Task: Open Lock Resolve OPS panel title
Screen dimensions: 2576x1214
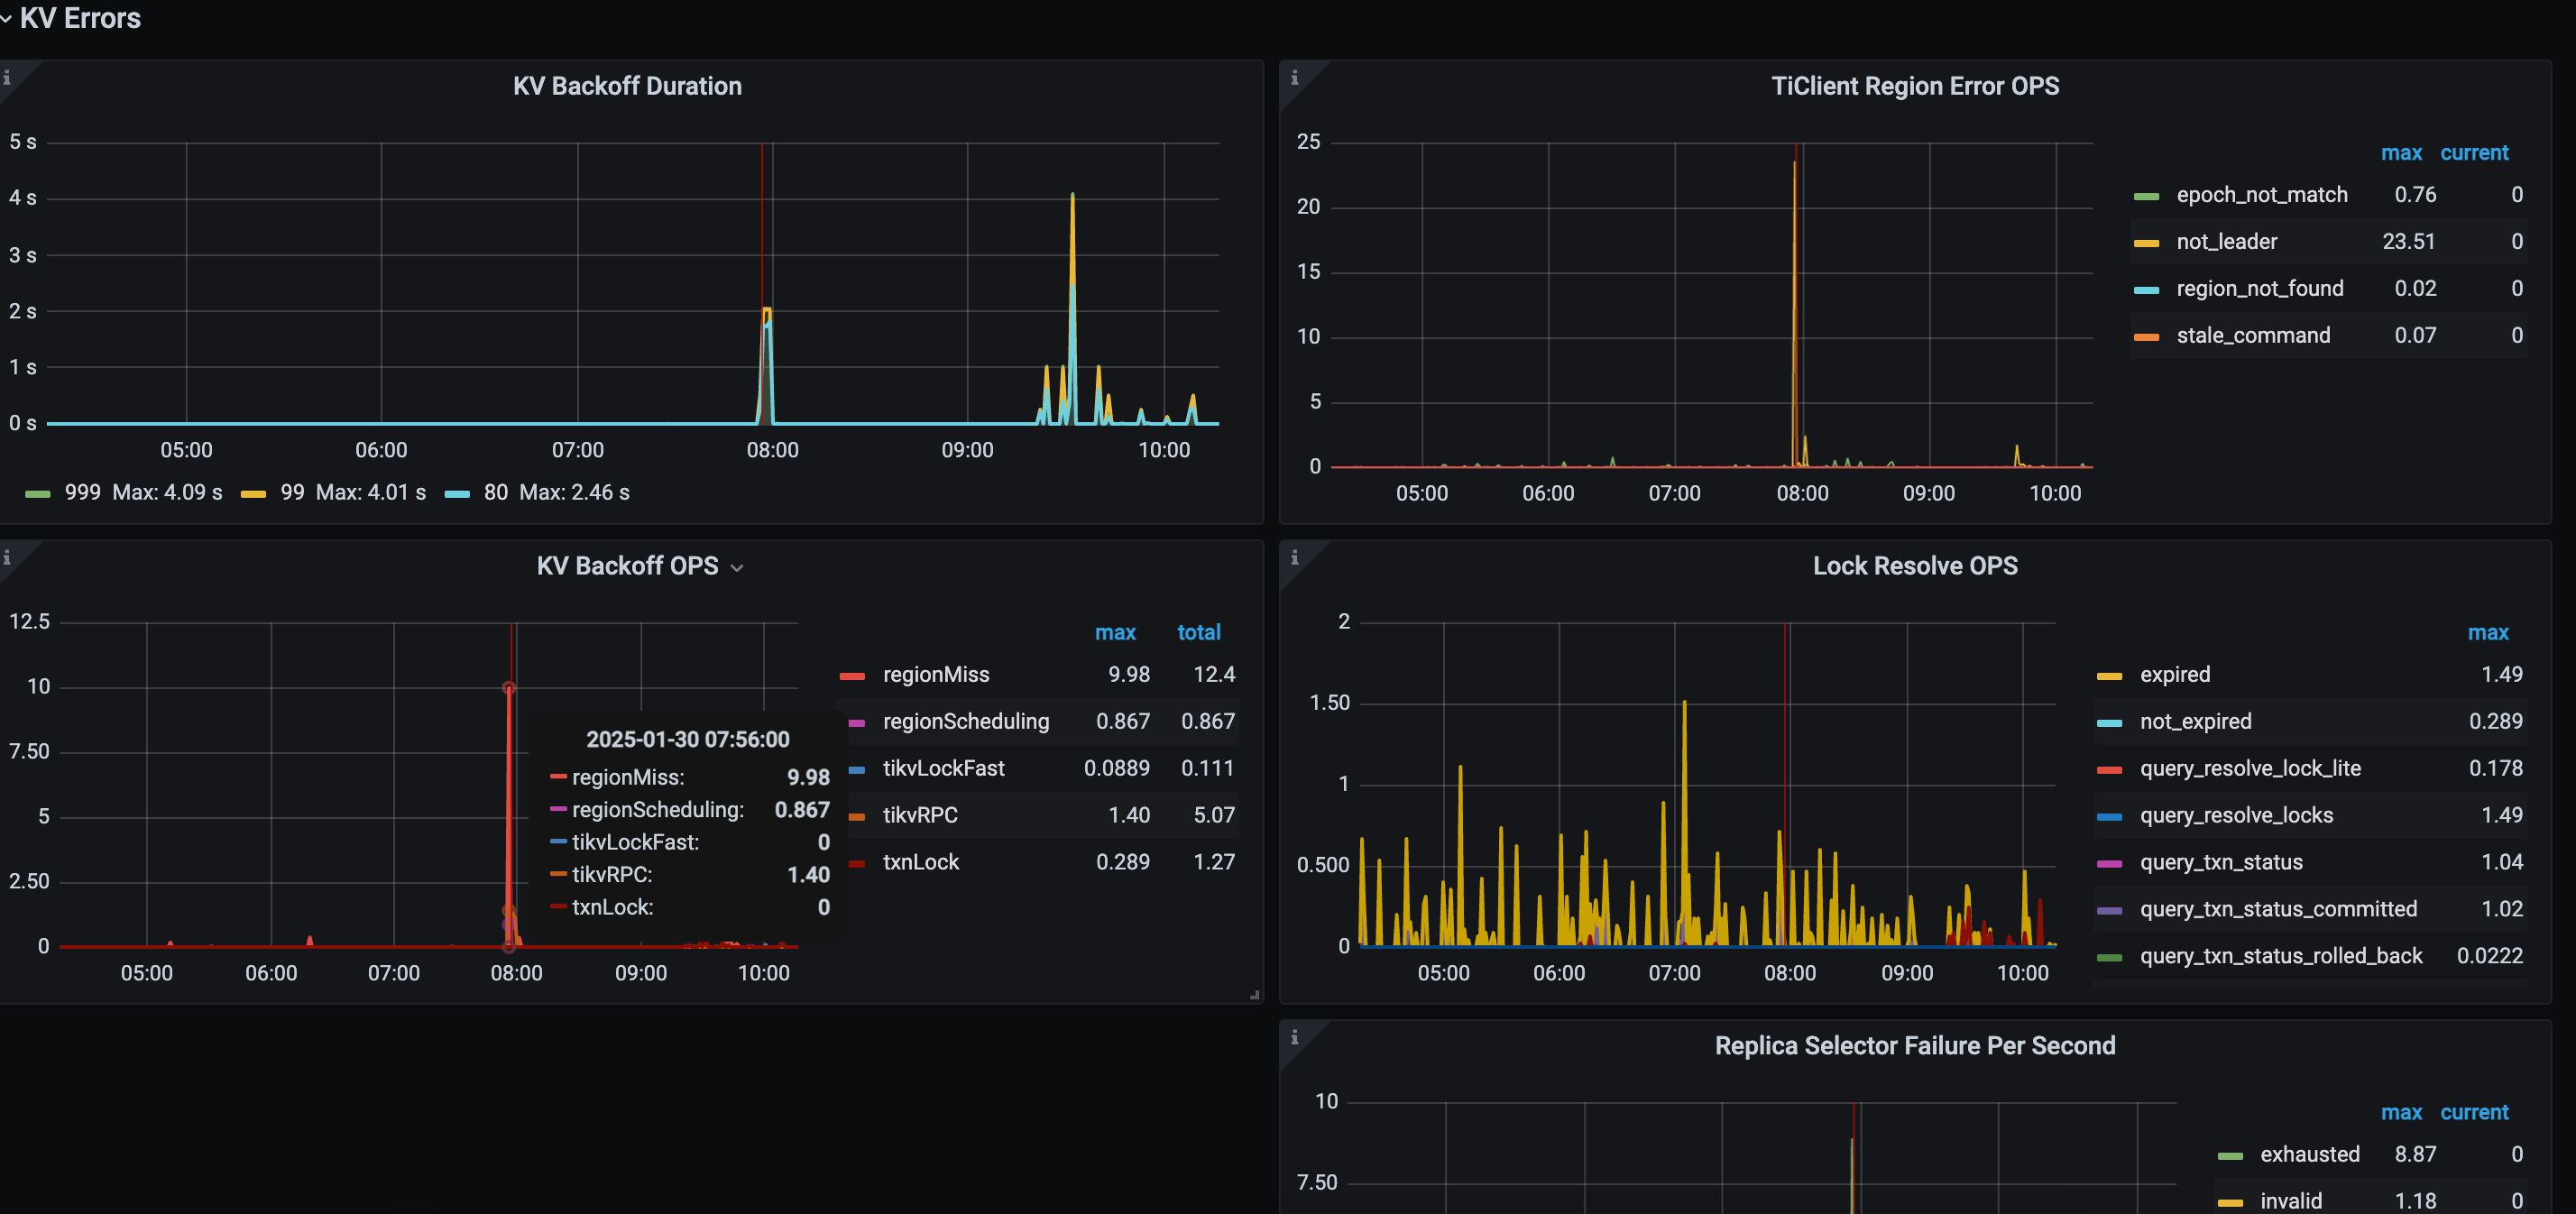Action: pos(1914,566)
